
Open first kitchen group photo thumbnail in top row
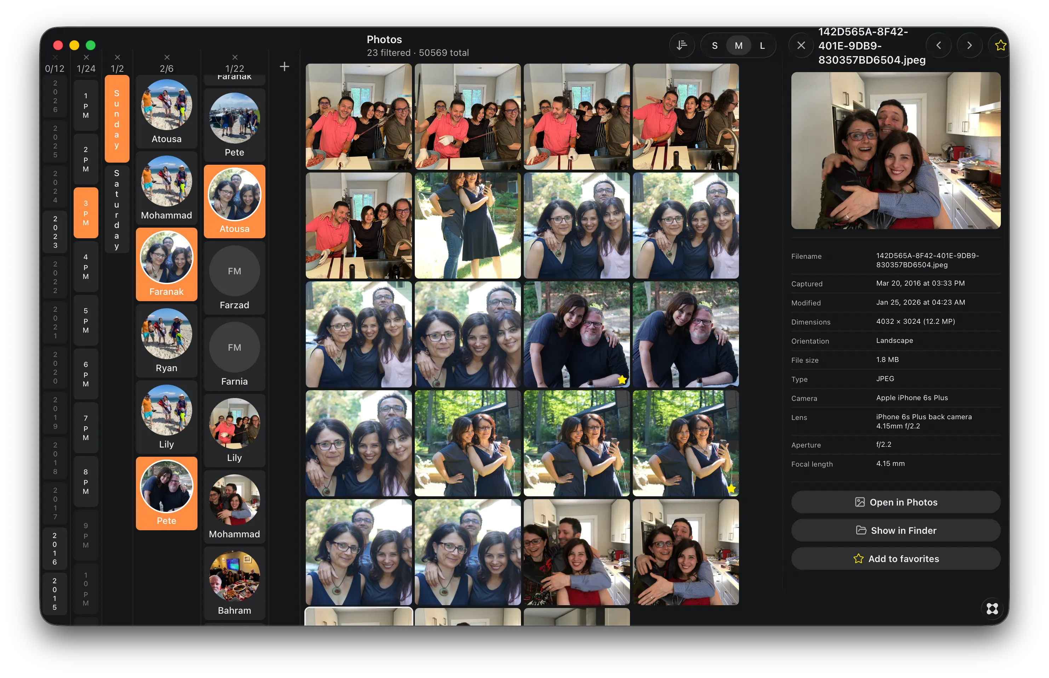coord(359,117)
